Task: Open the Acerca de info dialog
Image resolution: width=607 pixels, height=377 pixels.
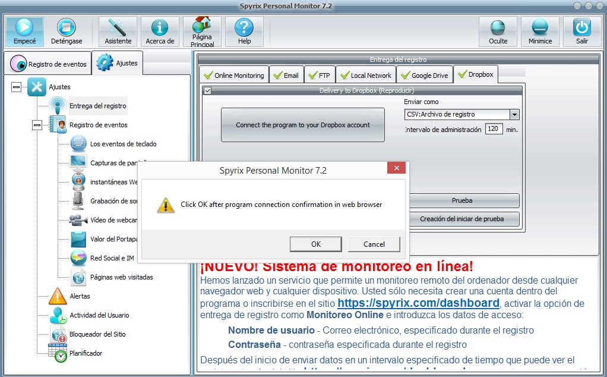Action: click(x=160, y=32)
